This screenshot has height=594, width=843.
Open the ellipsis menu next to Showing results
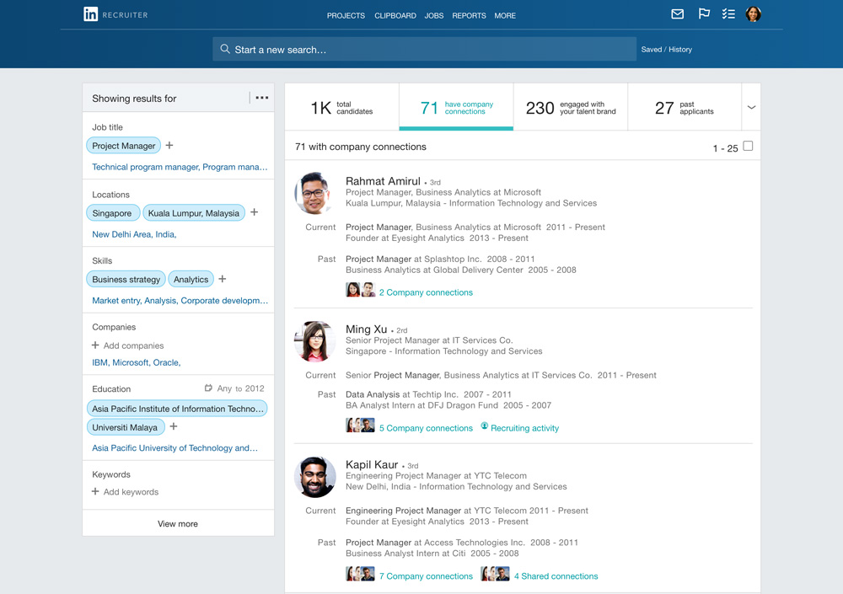[261, 98]
